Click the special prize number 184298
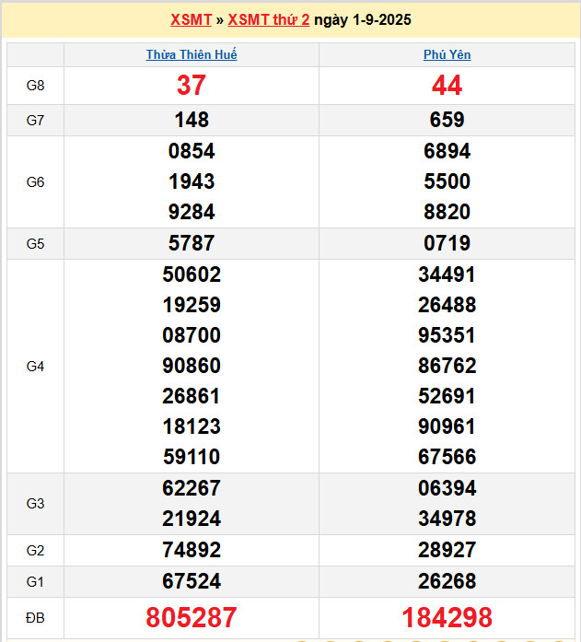The image size is (581, 642). (447, 617)
